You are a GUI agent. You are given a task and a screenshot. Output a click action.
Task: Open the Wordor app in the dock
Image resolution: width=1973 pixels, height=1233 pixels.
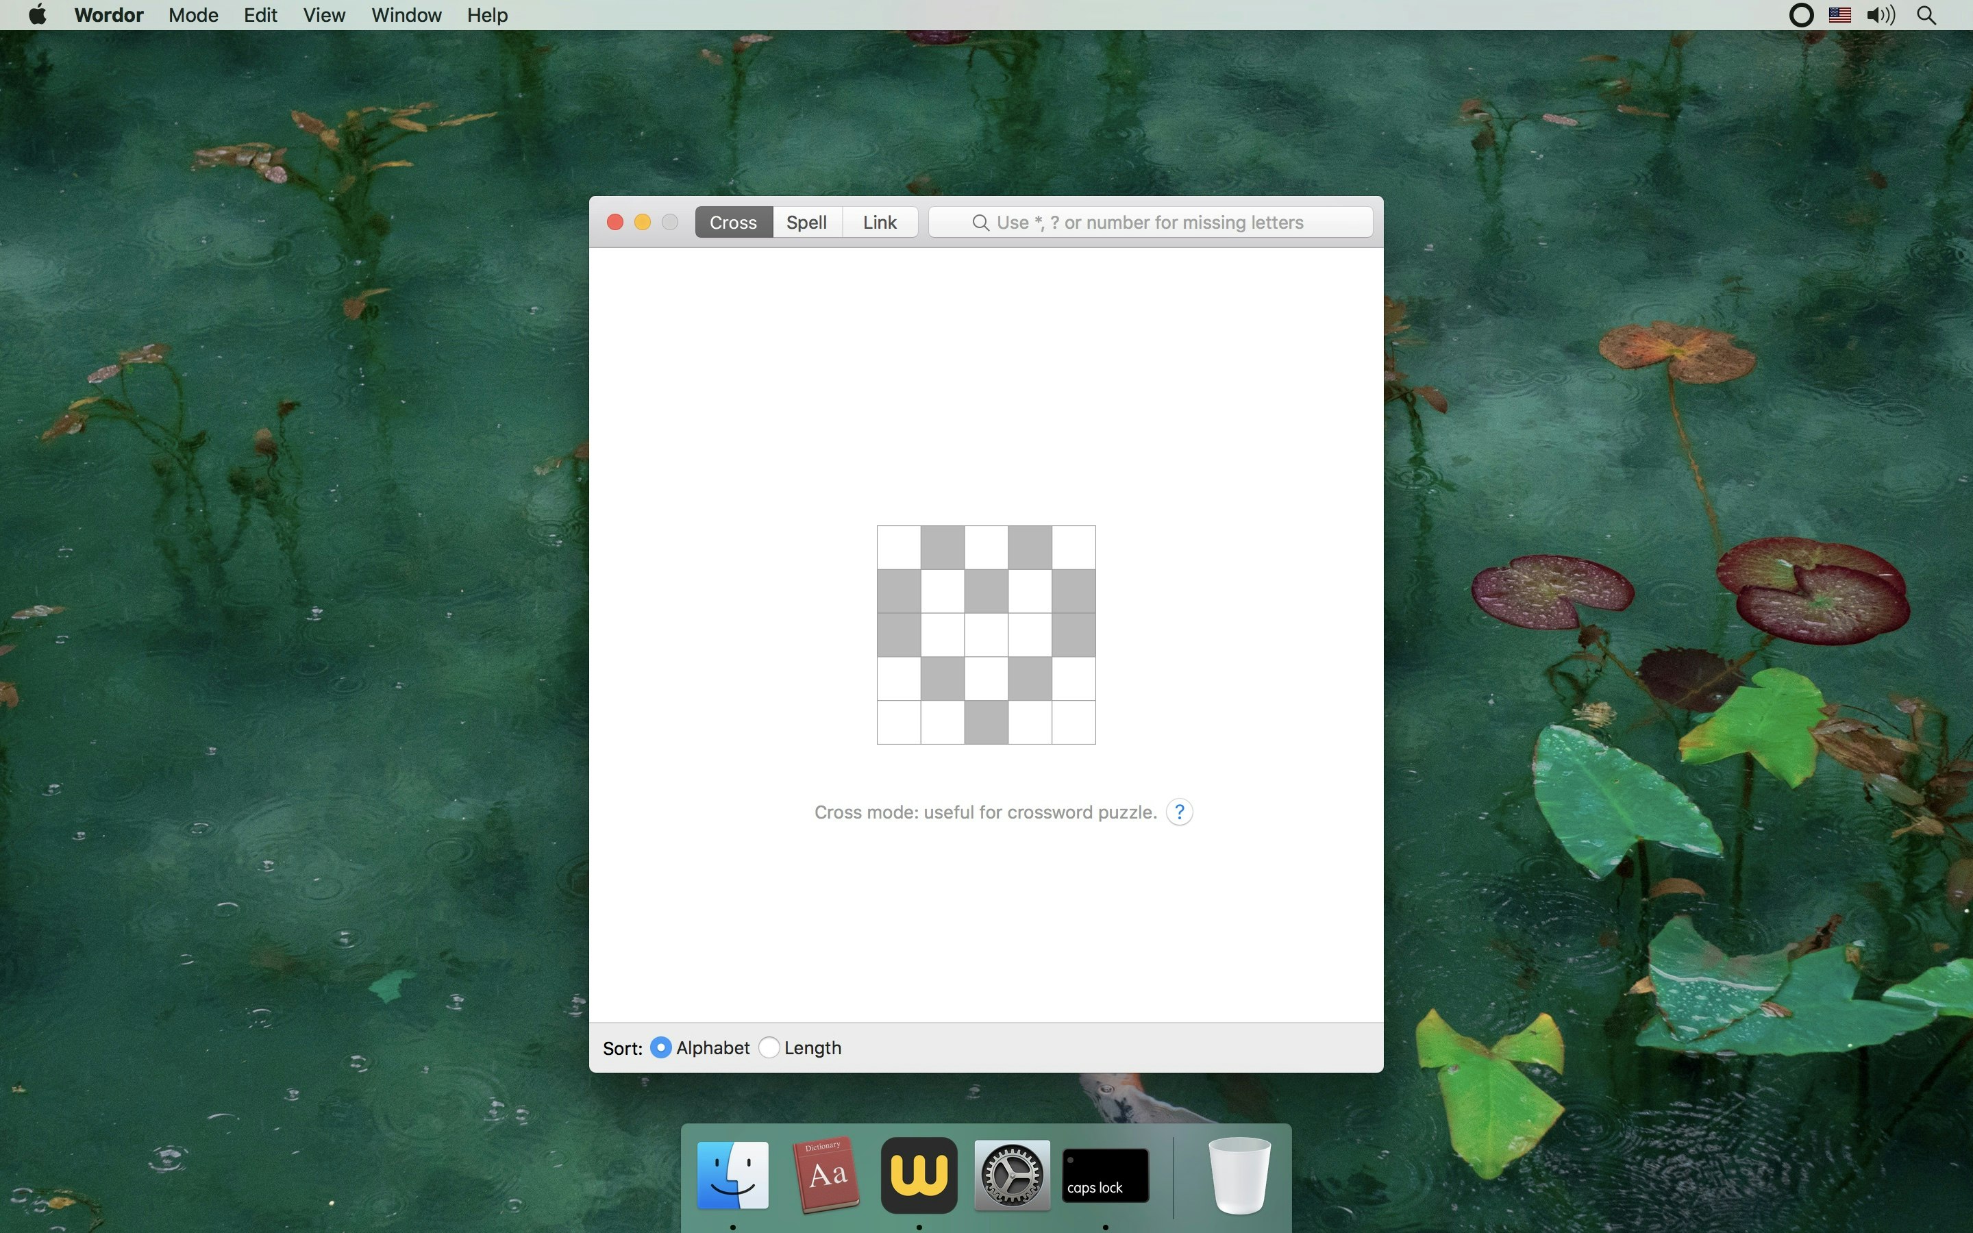coord(919,1175)
